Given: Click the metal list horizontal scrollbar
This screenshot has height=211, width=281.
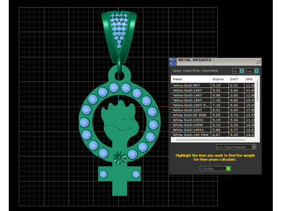Looking at the screenshot, I should [x=211, y=140].
